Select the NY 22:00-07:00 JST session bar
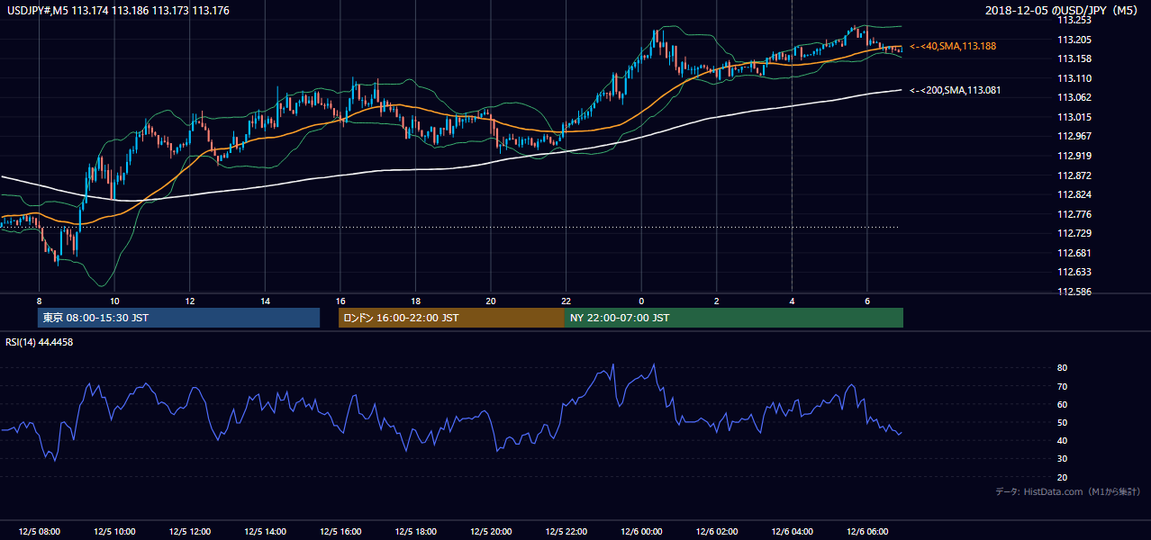The height and width of the screenshot is (540, 1151). coord(734,318)
